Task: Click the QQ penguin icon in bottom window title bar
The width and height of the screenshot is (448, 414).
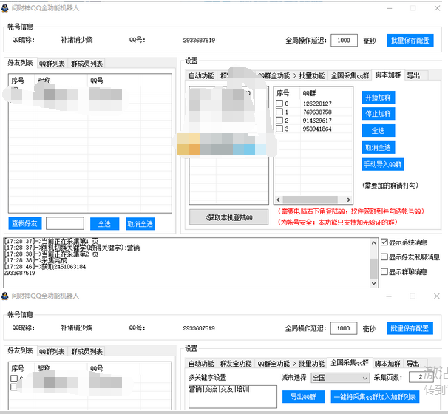Action: [5, 296]
